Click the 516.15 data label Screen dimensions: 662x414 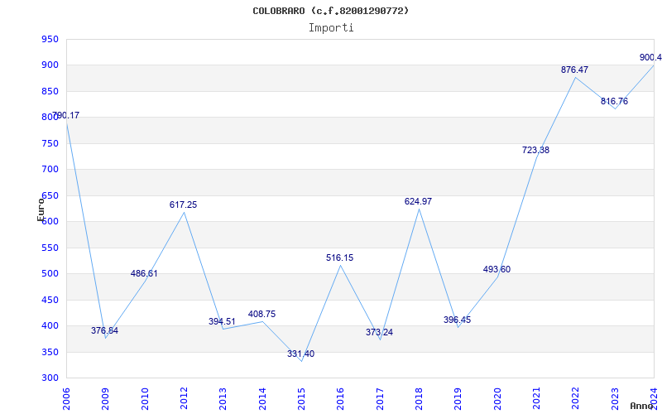pyautogui.click(x=340, y=258)
